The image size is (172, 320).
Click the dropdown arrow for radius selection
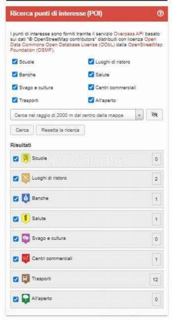139,115
